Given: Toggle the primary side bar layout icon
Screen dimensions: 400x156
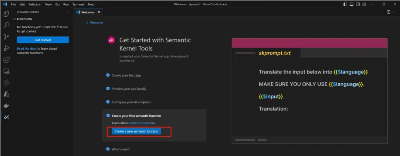Looking at the screenshot, I should [345, 4].
